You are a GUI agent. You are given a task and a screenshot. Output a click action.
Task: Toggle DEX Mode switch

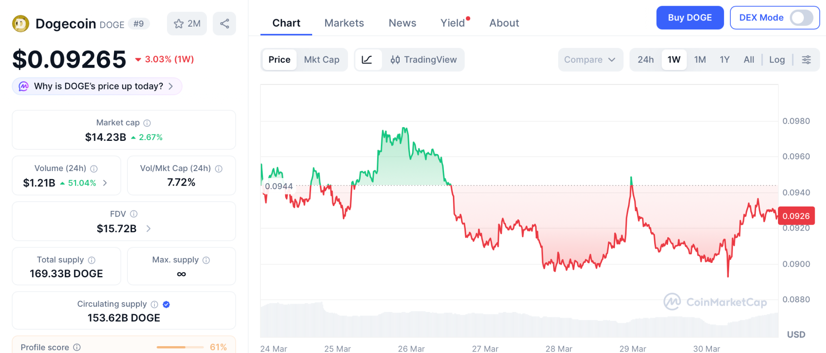point(801,18)
